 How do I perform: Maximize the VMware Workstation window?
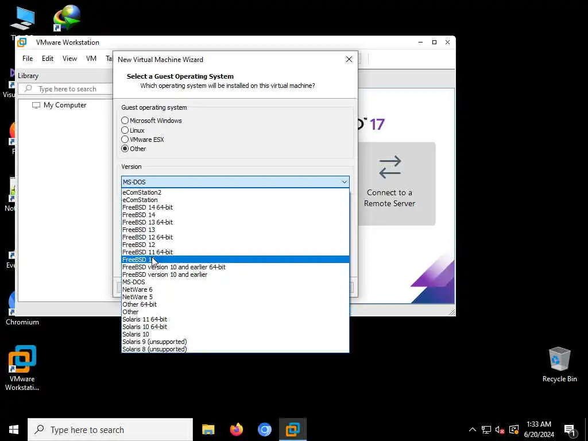click(434, 42)
